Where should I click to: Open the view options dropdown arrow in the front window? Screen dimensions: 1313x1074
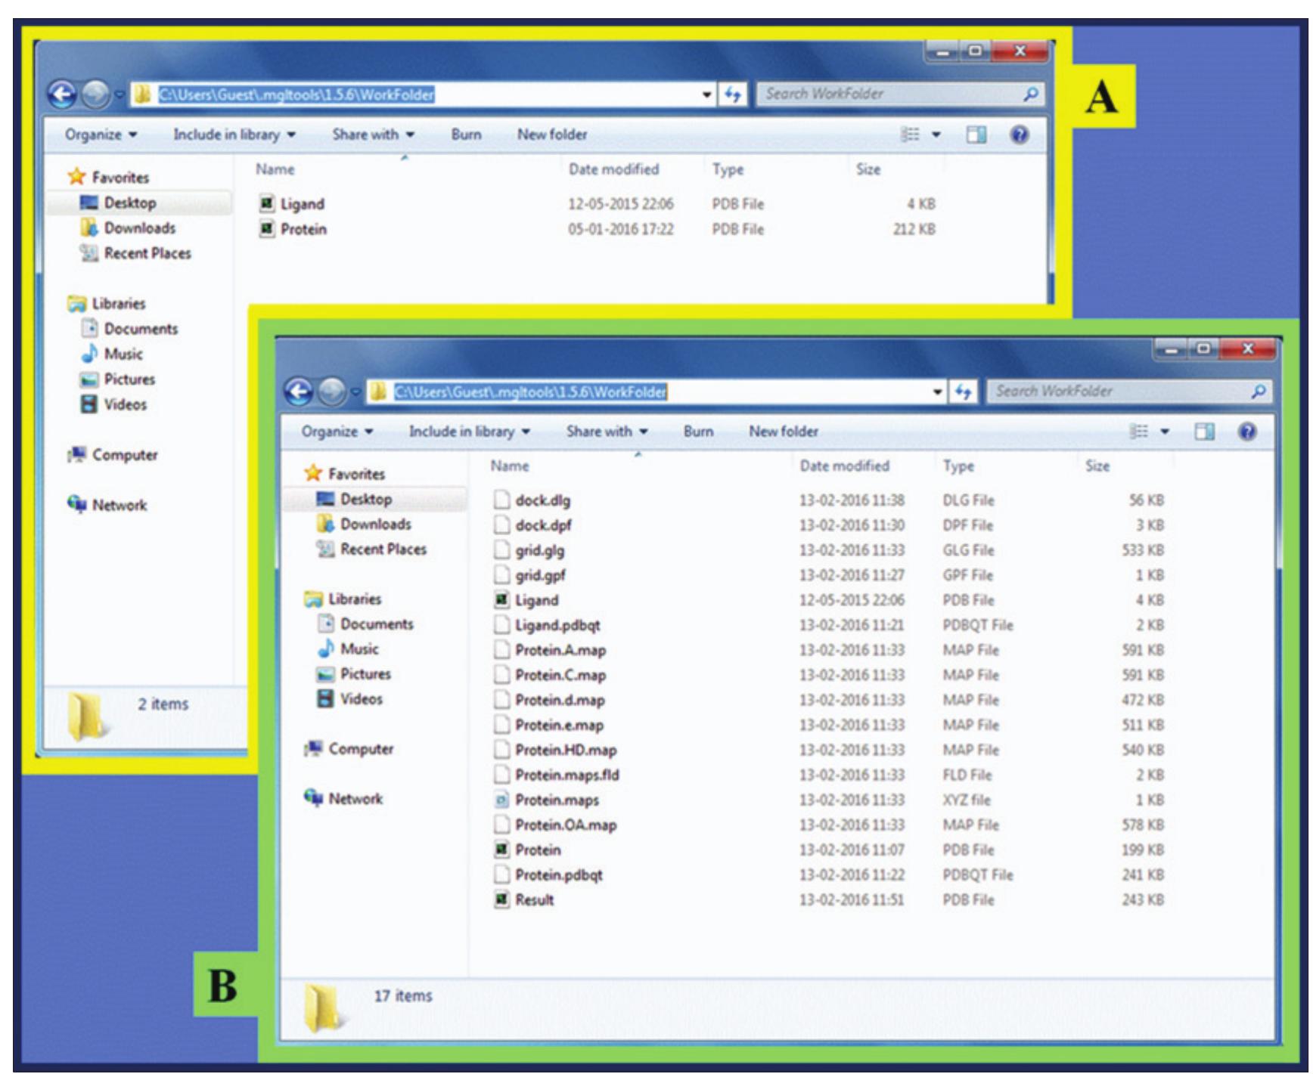pos(1165,432)
